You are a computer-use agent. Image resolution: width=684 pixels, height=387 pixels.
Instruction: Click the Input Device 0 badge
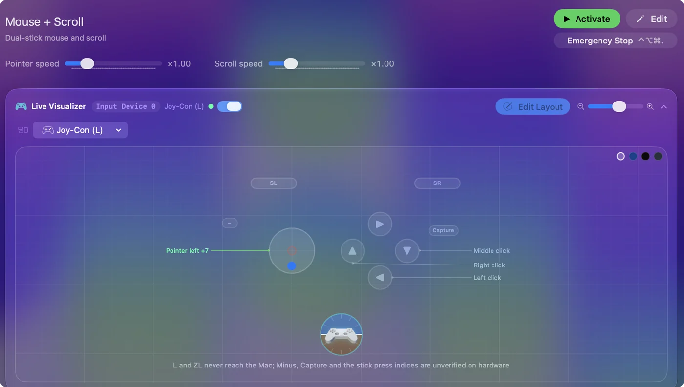126,106
